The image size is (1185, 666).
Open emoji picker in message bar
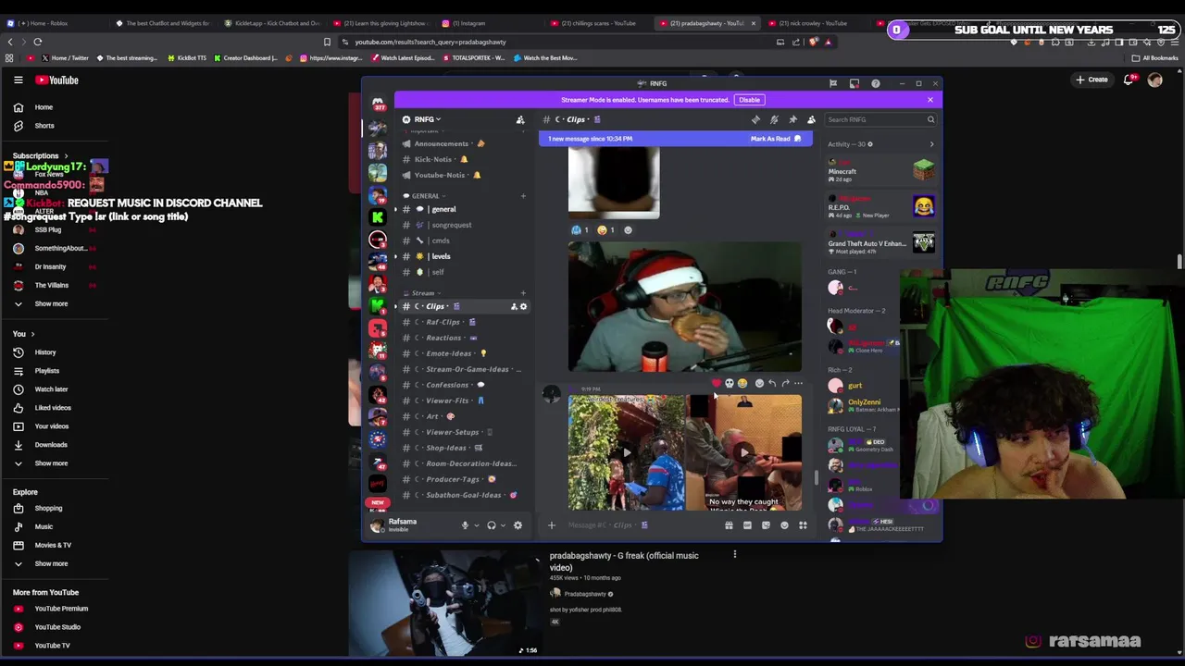(x=784, y=525)
